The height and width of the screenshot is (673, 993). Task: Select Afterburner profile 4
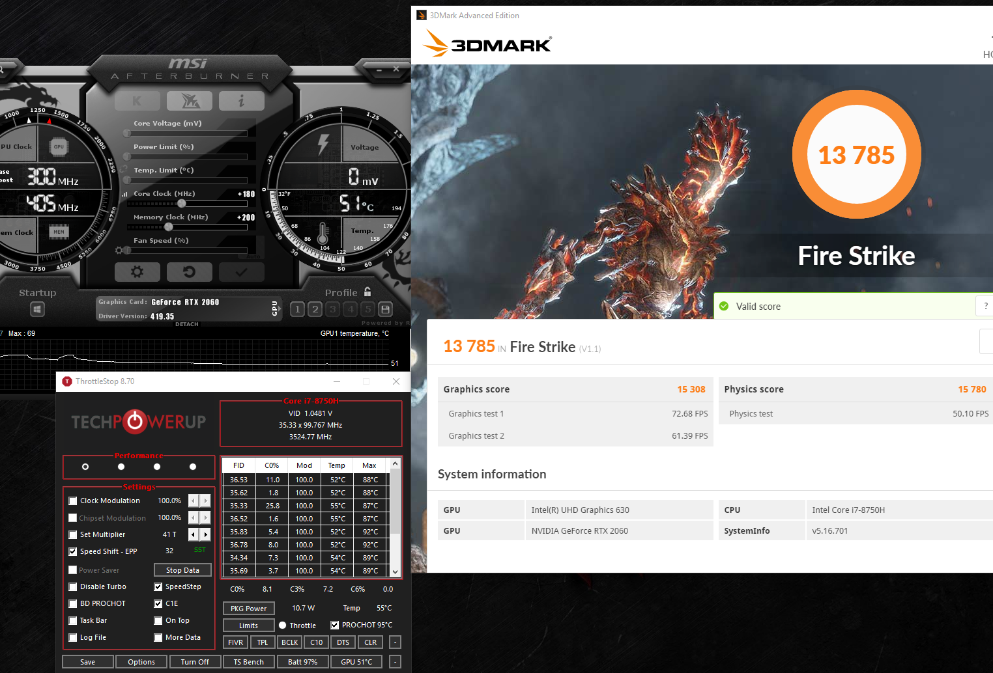[350, 309]
